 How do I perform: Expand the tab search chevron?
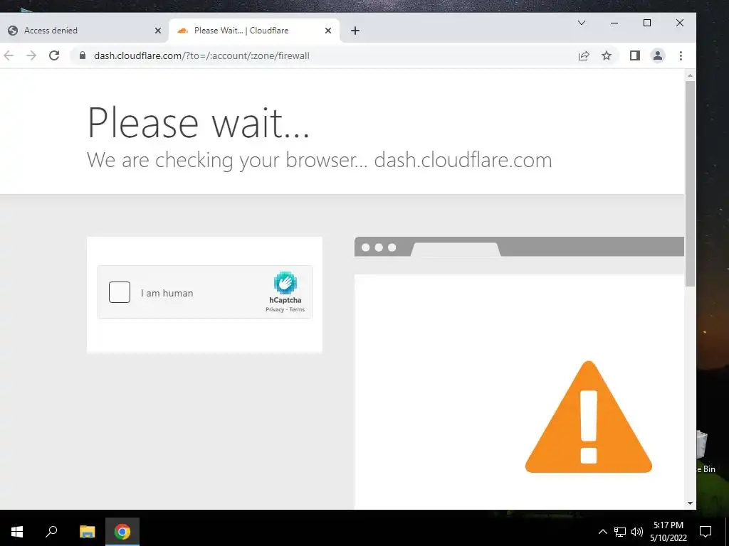[x=581, y=23]
